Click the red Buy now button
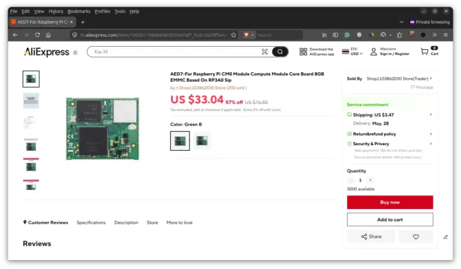The image size is (461, 269). point(390,203)
